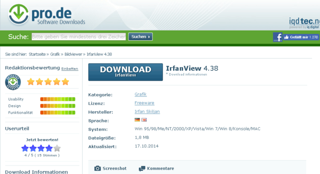Open the Grafik category link
Screen dimensions: 320x174
[140, 94]
